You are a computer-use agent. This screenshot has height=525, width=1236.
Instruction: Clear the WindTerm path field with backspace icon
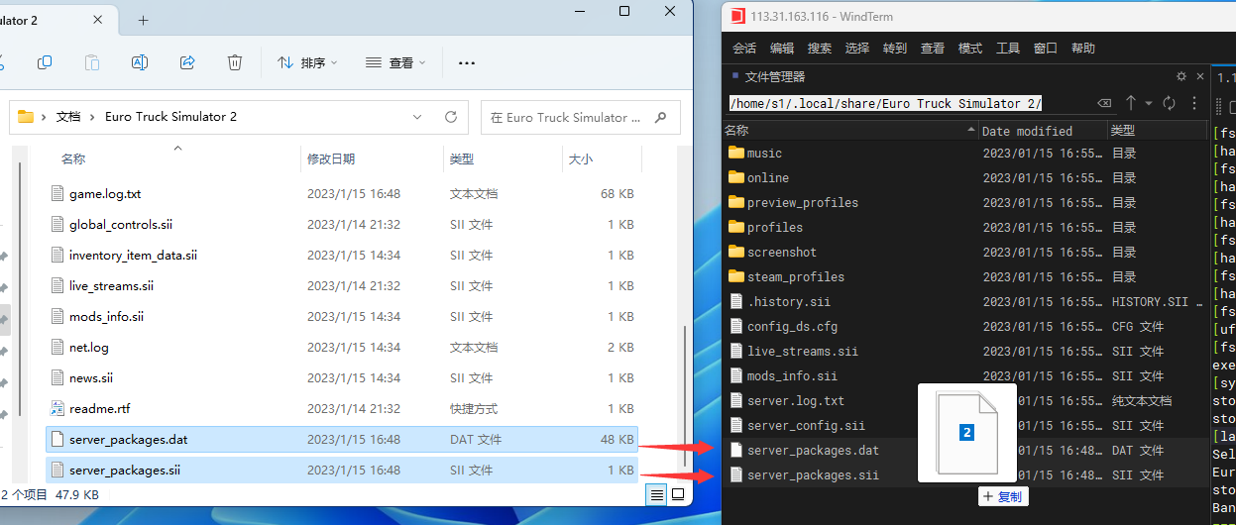pos(1104,103)
